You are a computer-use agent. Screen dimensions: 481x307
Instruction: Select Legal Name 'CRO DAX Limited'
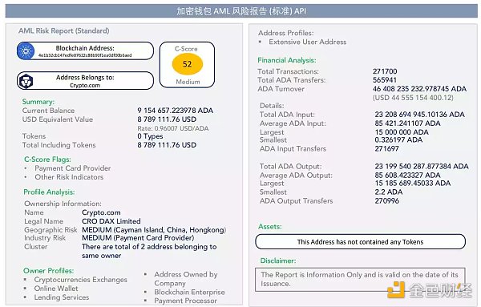(111, 221)
